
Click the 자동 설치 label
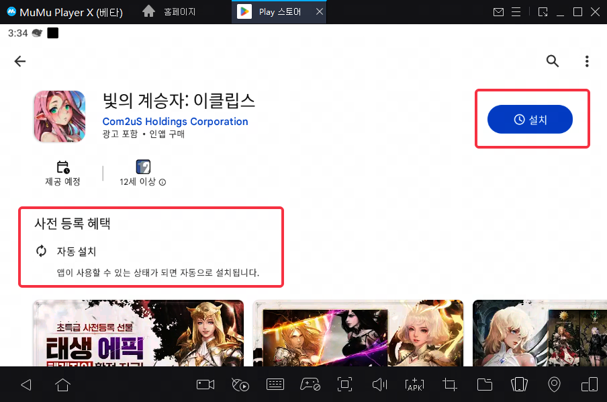click(77, 251)
